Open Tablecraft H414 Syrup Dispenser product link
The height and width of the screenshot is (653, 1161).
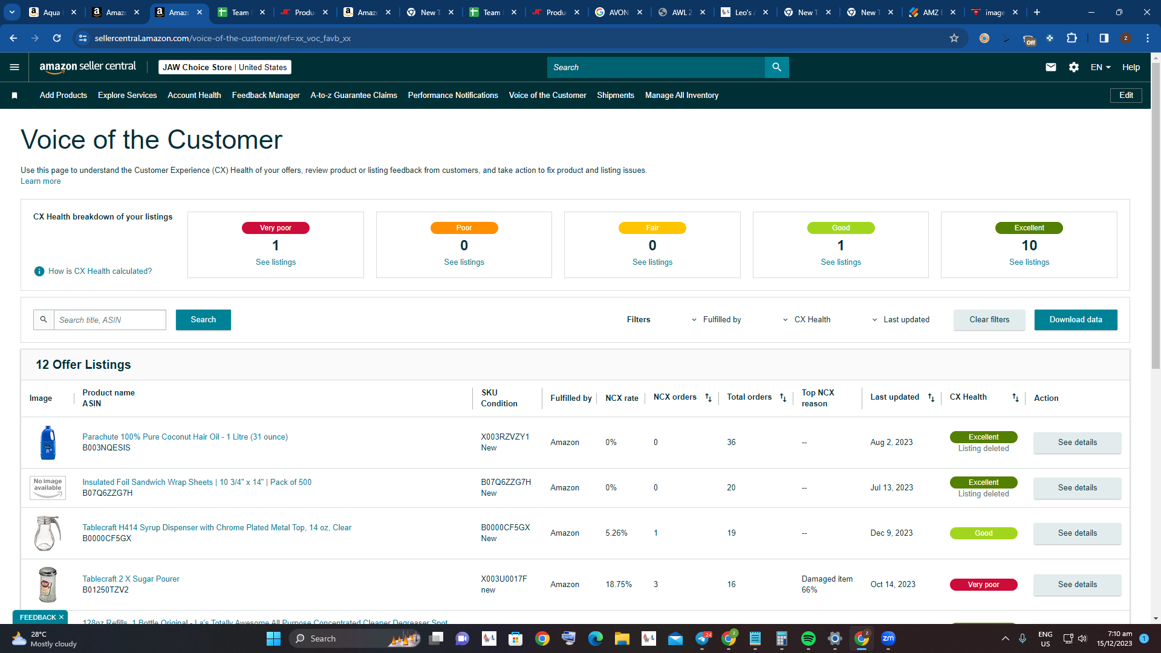click(x=217, y=528)
